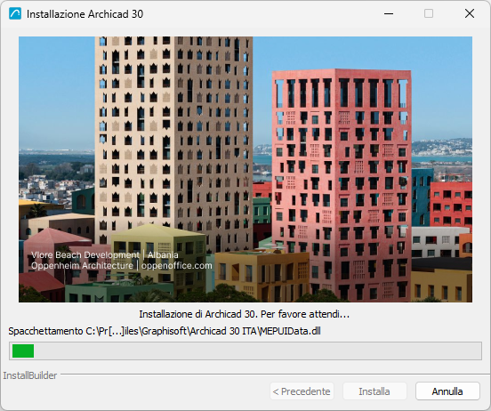Image resolution: width=491 pixels, height=411 pixels.
Task: Click the Spacchettamento MEPUIData.dll file path
Action: pyautogui.click(x=165, y=331)
